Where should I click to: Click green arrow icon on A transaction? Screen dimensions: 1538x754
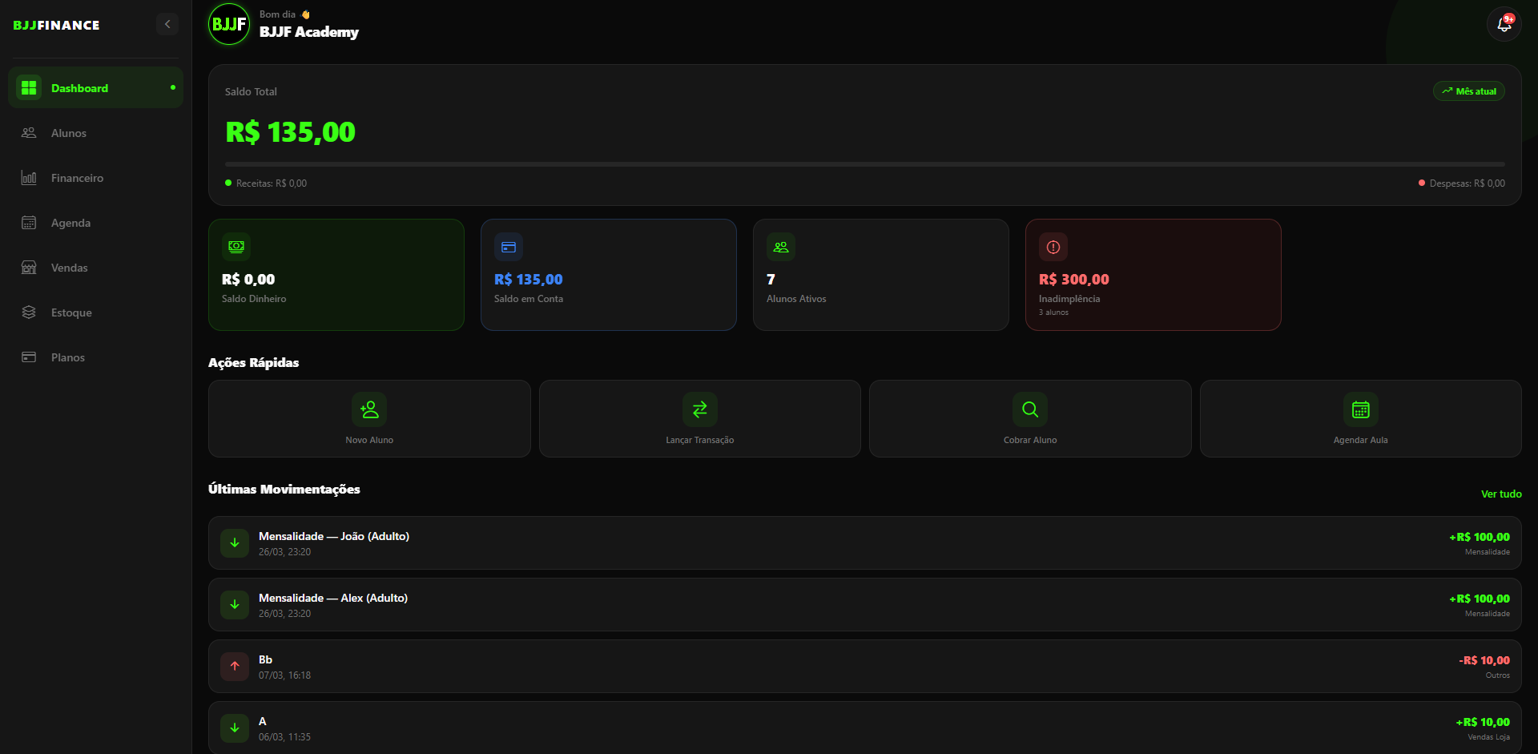point(235,728)
